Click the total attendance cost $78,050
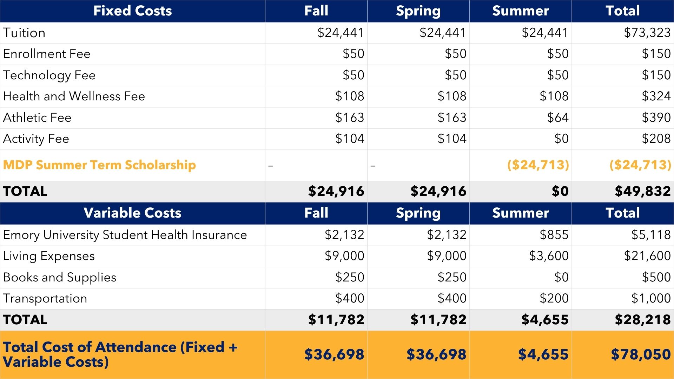Screen dimensions: 674x379 pyautogui.click(x=641, y=354)
